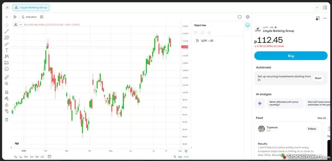
Task: Select the zoom in tool
Action: click(x=7, y=84)
